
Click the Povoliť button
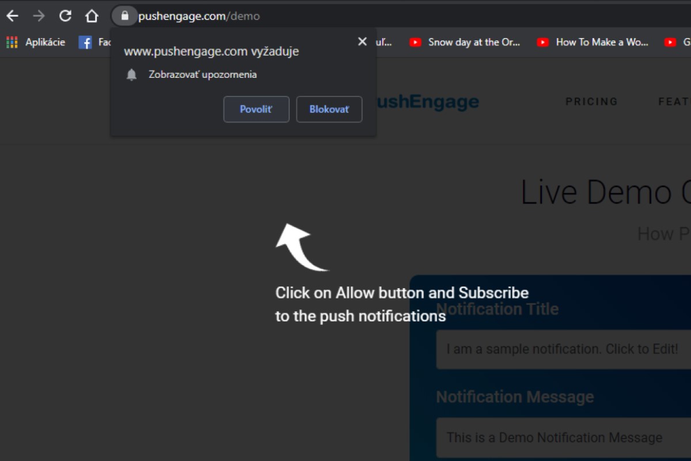tap(256, 109)
